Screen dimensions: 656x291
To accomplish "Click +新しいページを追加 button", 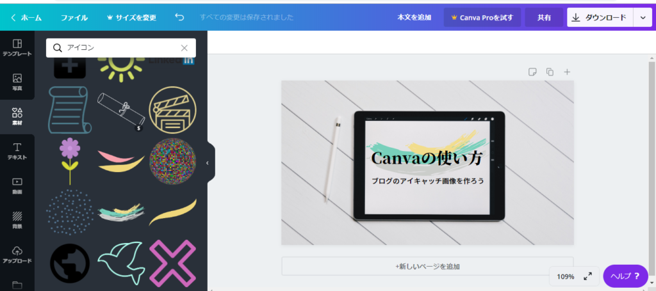I will 427,266.
